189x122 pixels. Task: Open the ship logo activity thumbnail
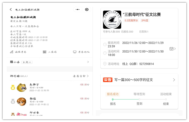pos(112,20)
